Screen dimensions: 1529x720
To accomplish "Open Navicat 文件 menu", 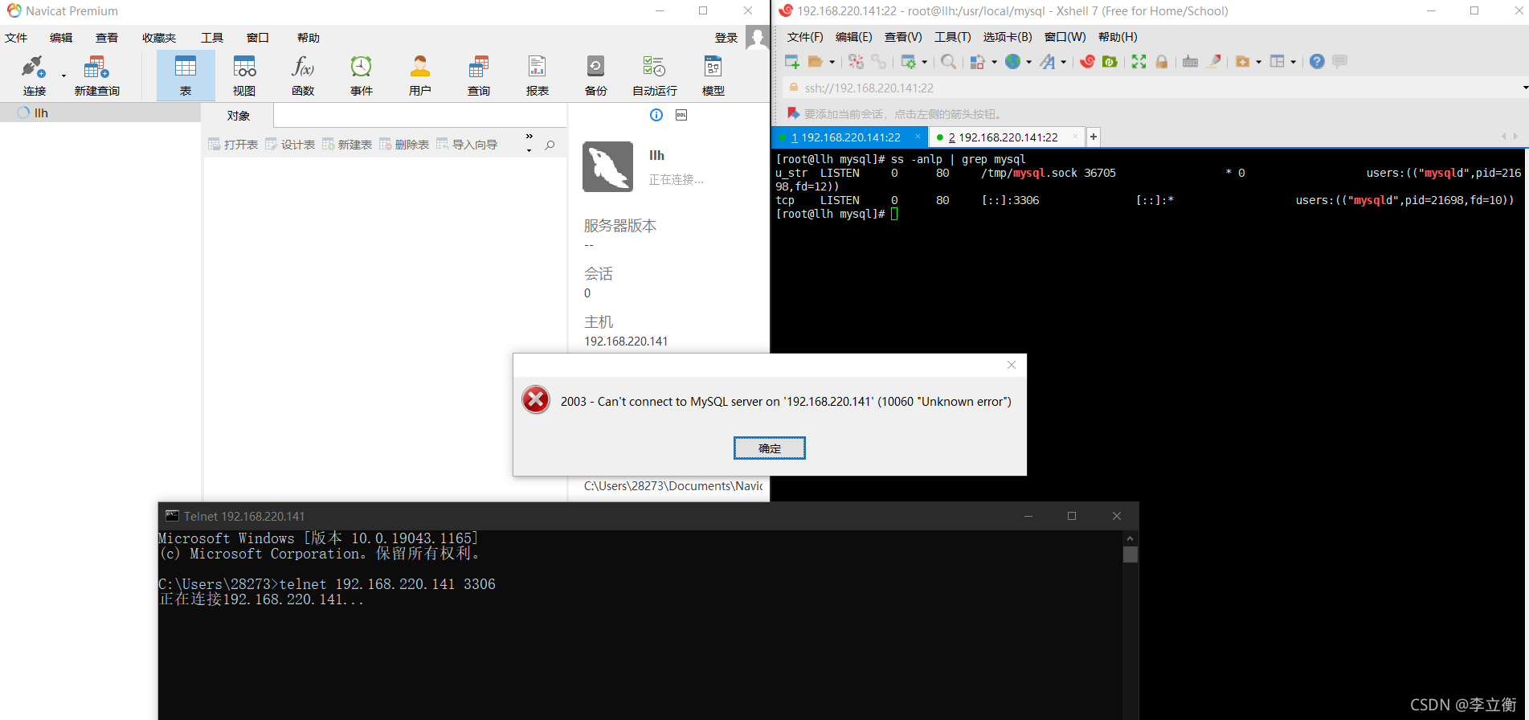I will (x=16, y=38).
